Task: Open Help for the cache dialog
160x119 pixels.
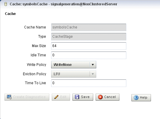Action: (141, 98)
